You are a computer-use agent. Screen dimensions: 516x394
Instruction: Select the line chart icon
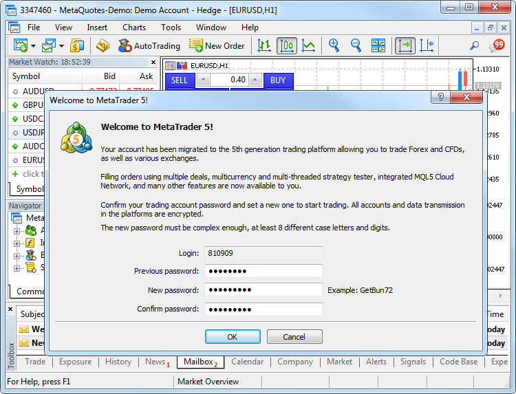tap(309, 46)
